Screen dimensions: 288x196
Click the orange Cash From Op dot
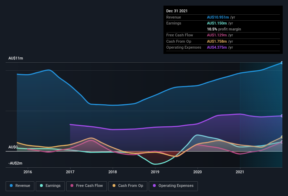pos(114,185)
